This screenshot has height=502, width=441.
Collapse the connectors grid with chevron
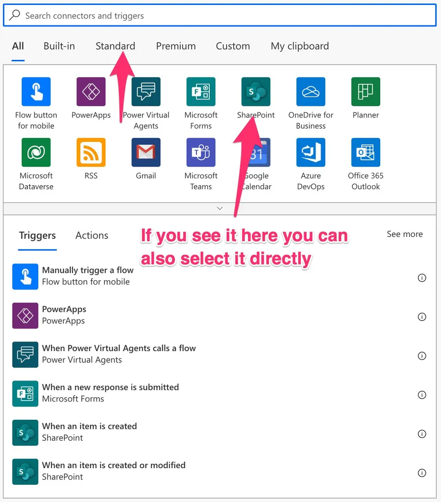(x=220, y=208)
